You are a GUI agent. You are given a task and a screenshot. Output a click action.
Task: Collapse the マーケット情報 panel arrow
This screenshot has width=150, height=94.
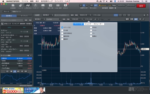pyautogui.click(x=31, y=56)
